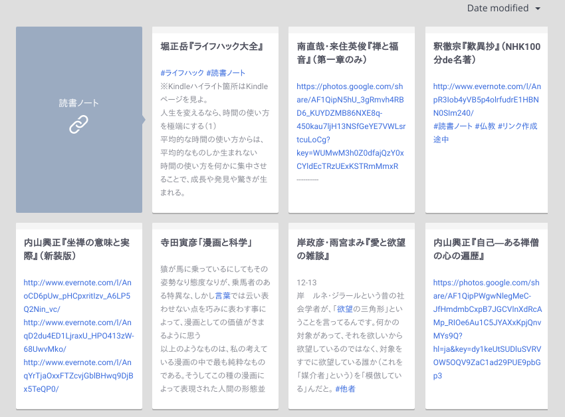This screenshot has height=417, width=565.
Task: Open evernote link ending Q2Nin_vc/
Action: point(78,296)
